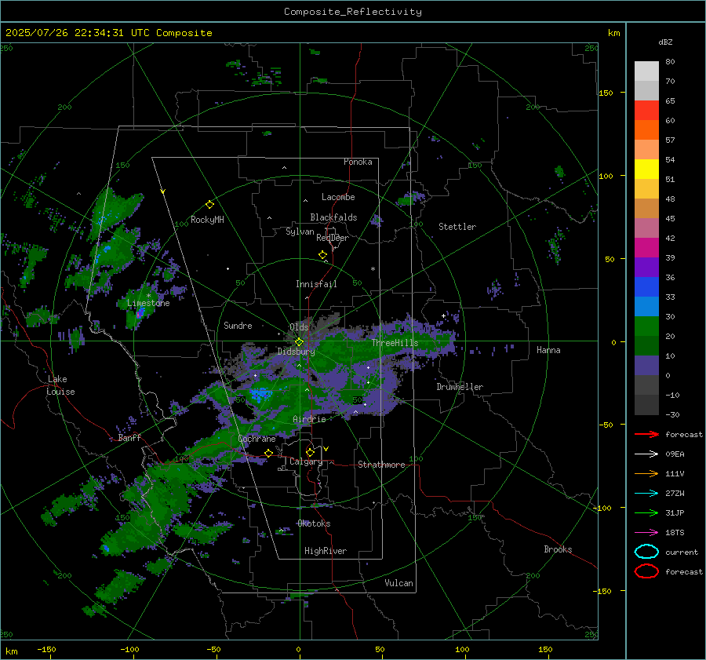Image resolution: width=706 pixels, height=660 pixels.
Task: Click the yellow radar-site diamond between Olds and Didsbury
Action: point(299,342)
